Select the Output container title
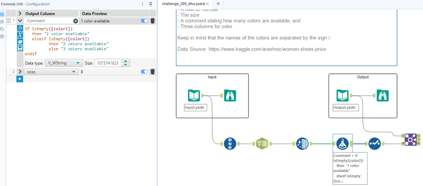This screenshot has width=423, height=186. 362,77
